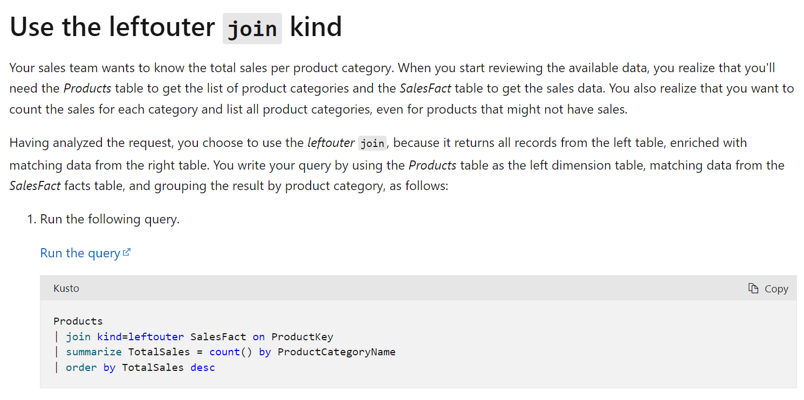Click the inline join code in the second paragraph
The width and height of the screenshot is (804, 400).
point(372,143)
